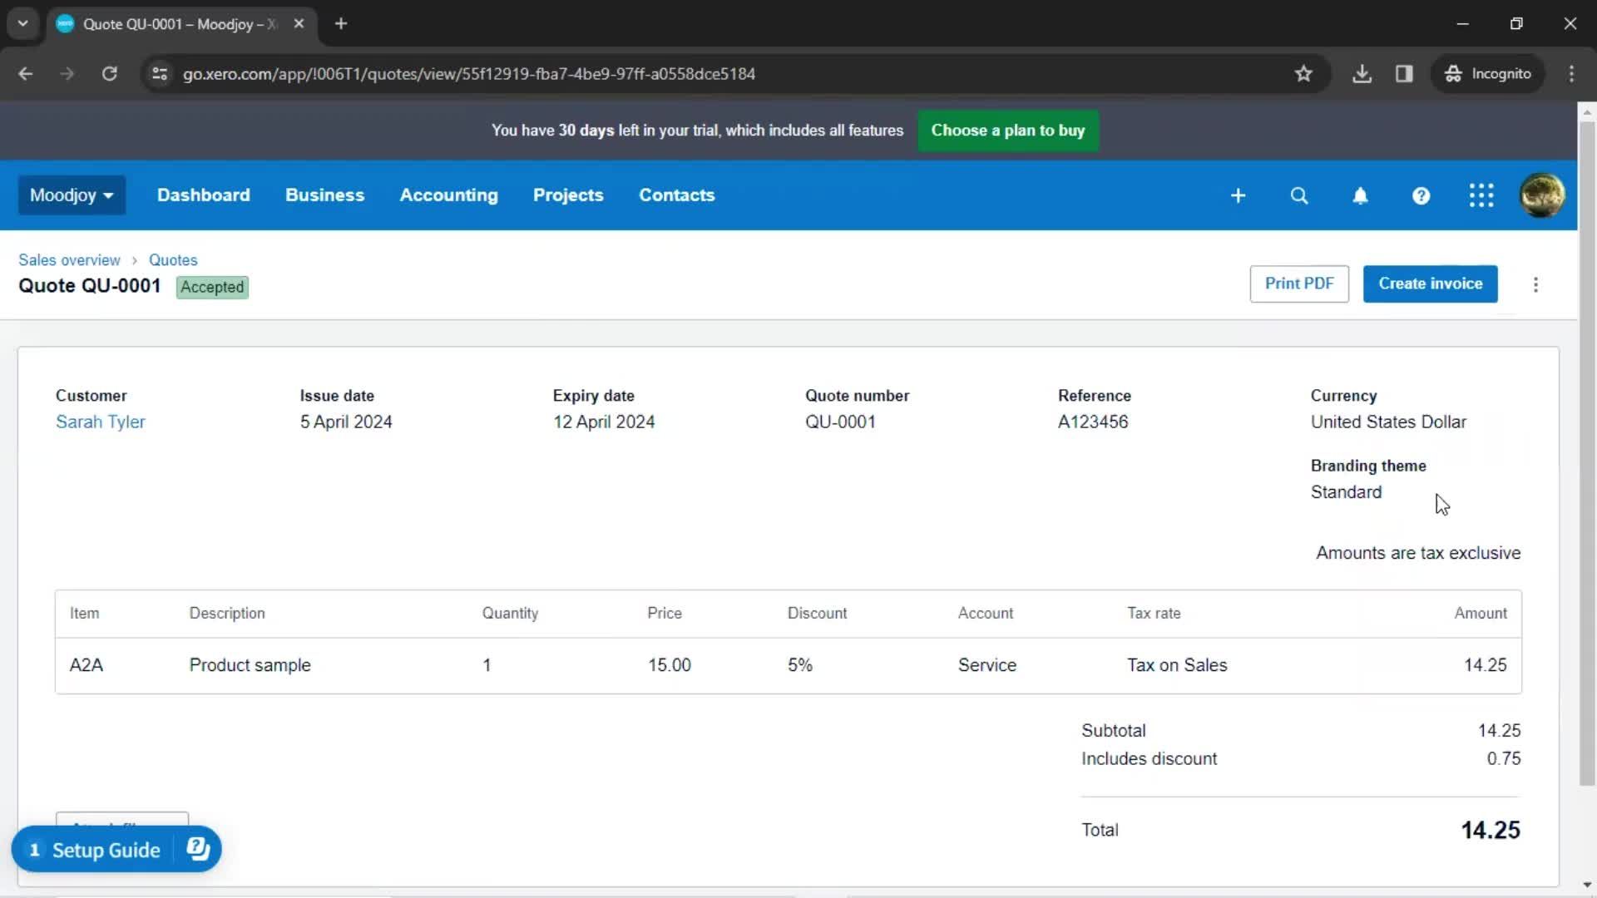Viewport: 1597px width, 898px height.
Task: Click the QU-0001 quote number value
Action: click(x=840, y=422)
